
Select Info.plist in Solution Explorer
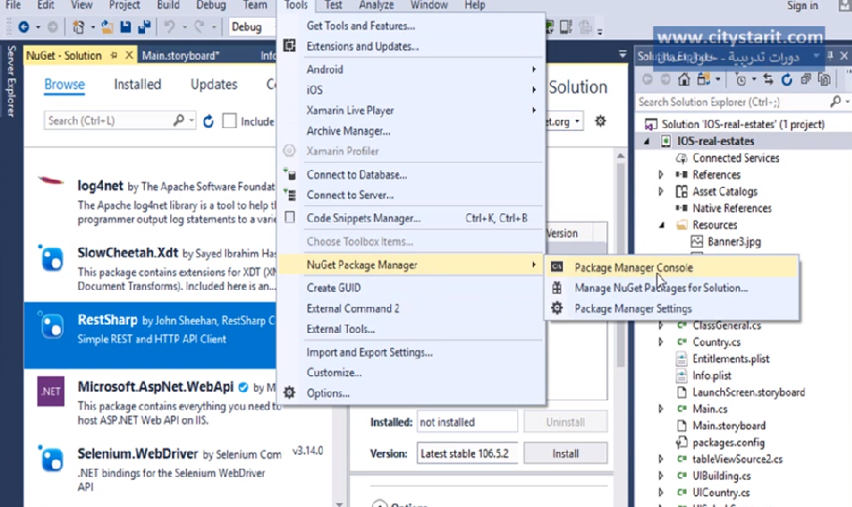click(x=712, y=375)
